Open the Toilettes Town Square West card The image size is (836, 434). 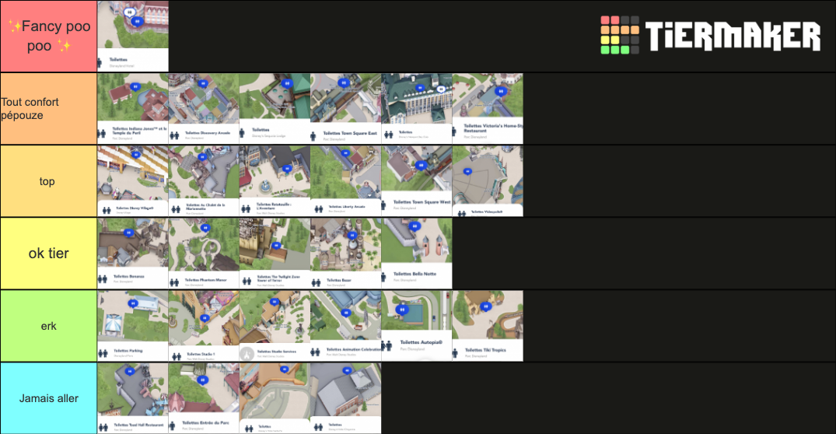tap(416, 181)
